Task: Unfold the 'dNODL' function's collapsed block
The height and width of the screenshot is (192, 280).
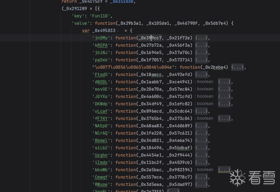Action: [224, 82]
